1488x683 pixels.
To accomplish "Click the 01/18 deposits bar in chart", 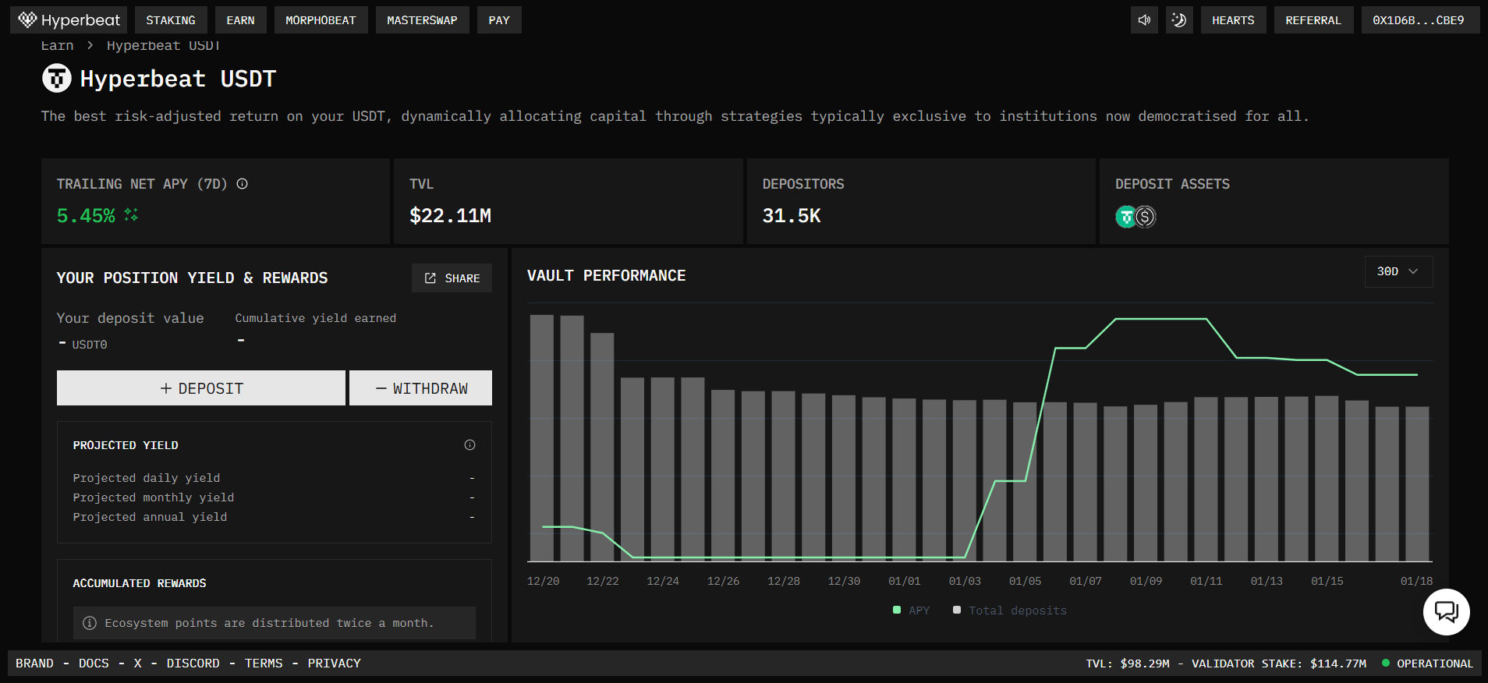I will [x=1417, y=483].
